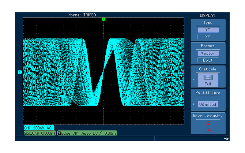
Task: Click the M50.0ns timebase readout
Action: (x=40, y=133)
